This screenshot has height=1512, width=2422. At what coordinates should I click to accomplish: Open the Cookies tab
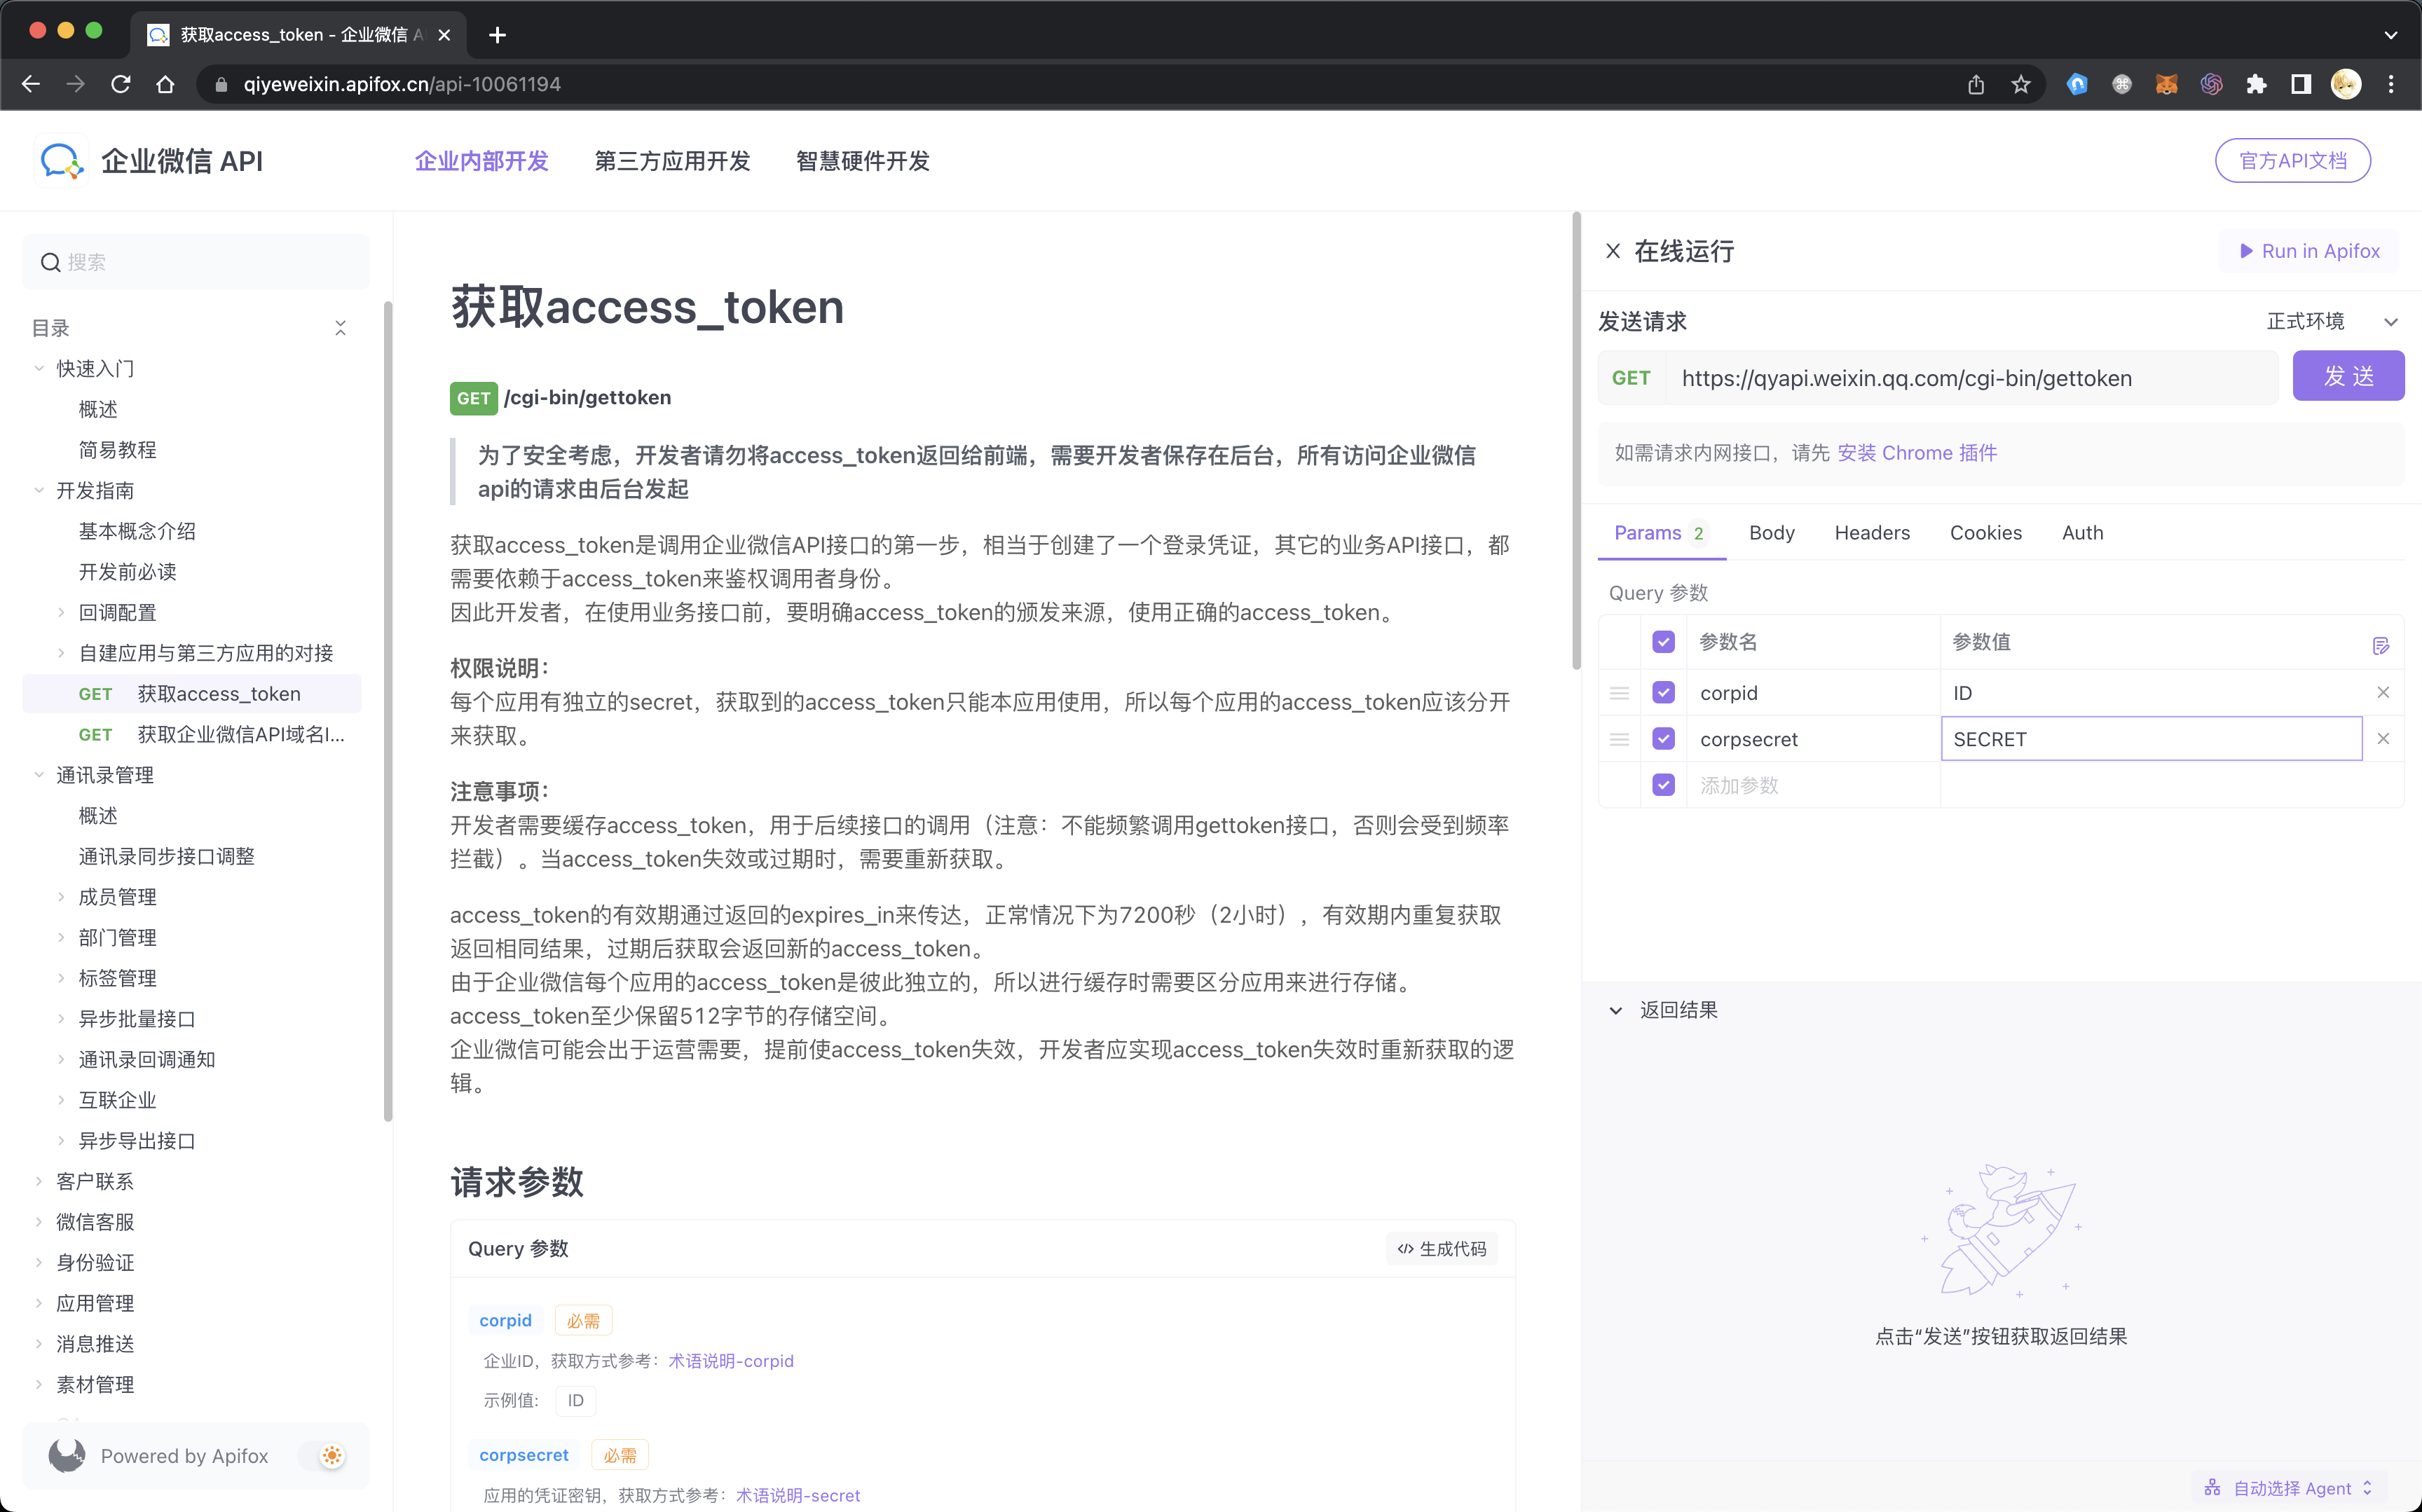(1986, 533)
